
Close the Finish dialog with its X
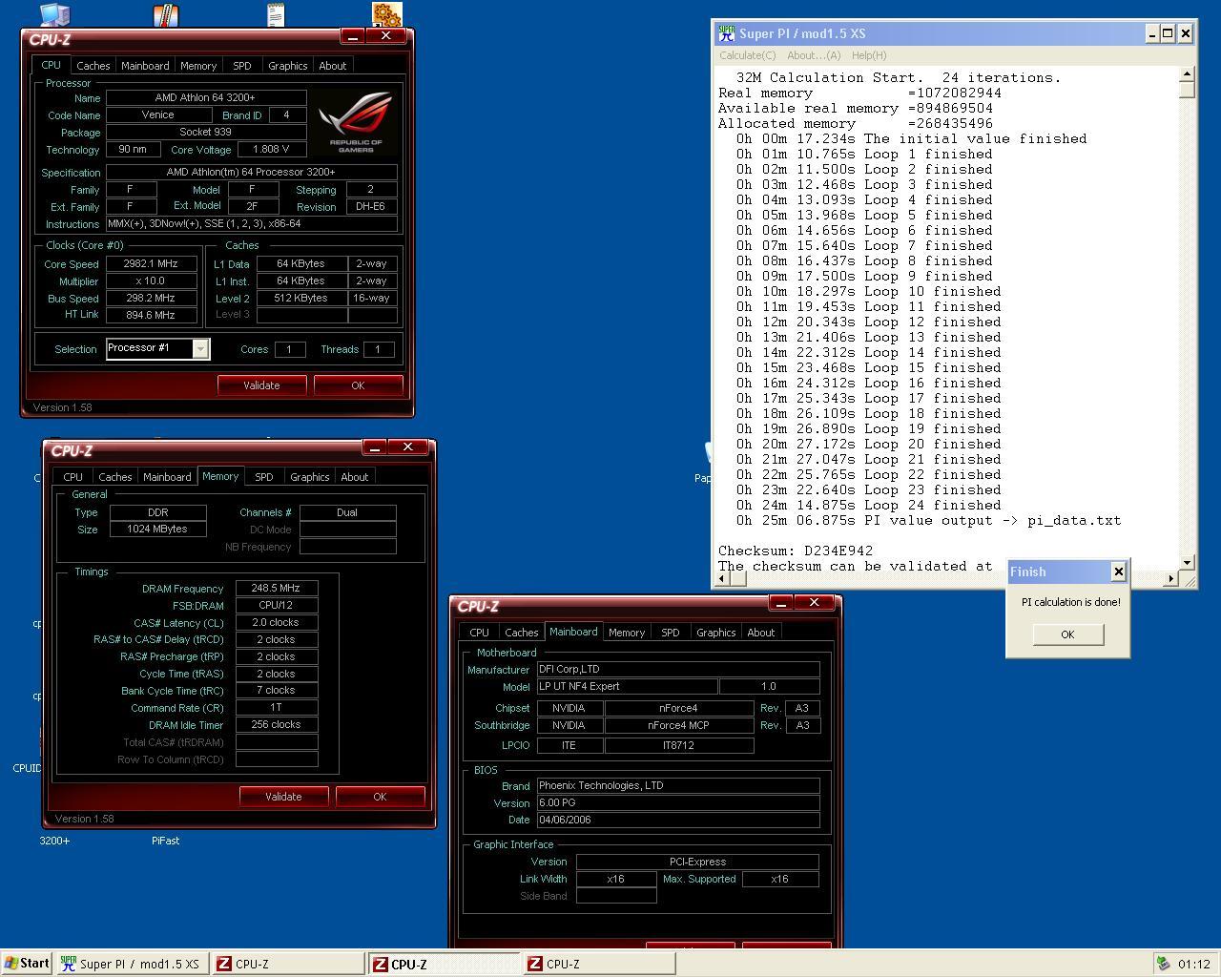pyautogui.click(x=1118, y=572)
